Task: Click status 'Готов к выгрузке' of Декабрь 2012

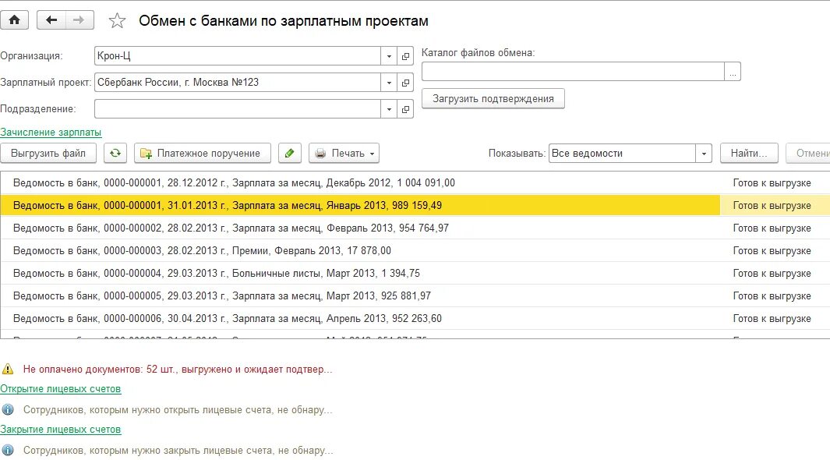Action: click(772, 182)
